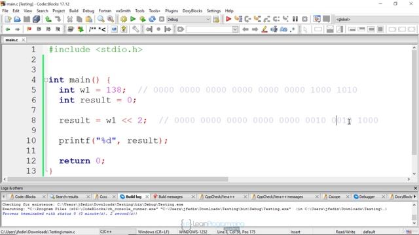Click the debugger Run to Cursor icon

(x=238, y=19)
